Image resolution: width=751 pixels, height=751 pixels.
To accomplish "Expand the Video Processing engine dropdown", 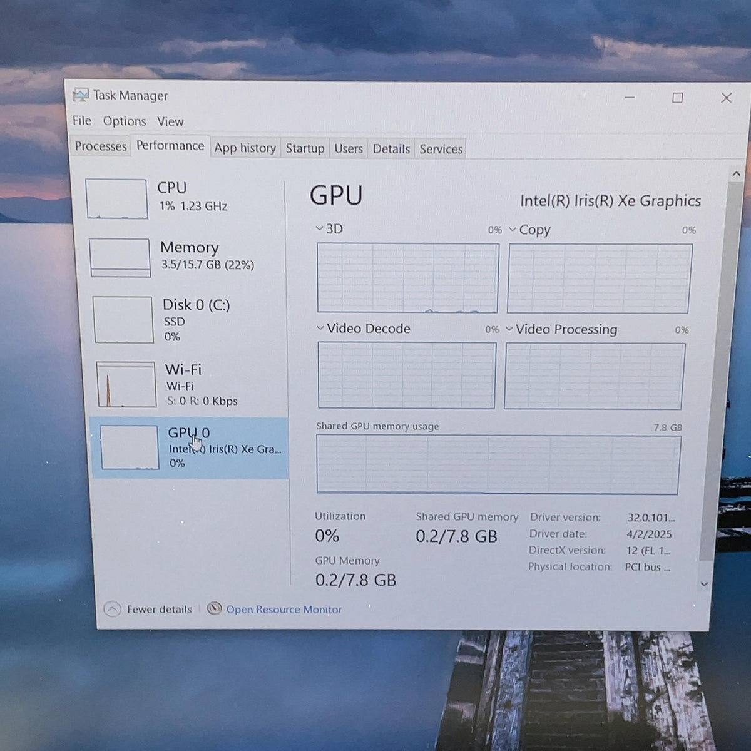I will pos(509,329).
